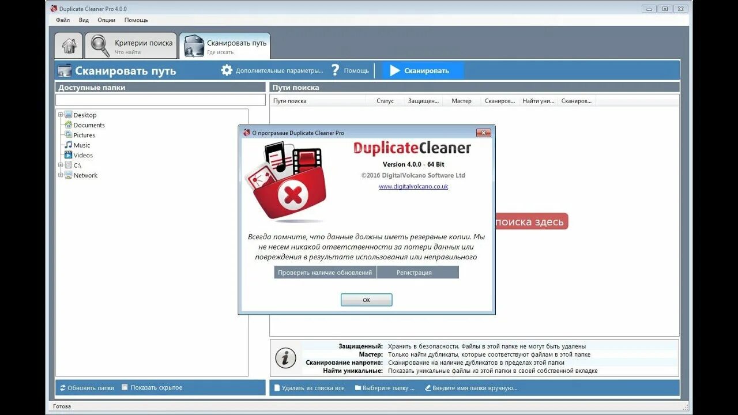Image resolution: width=738 pixels, height=415 pixels.
Task: Expand the C:\ drive node
Action: point(61,165)
